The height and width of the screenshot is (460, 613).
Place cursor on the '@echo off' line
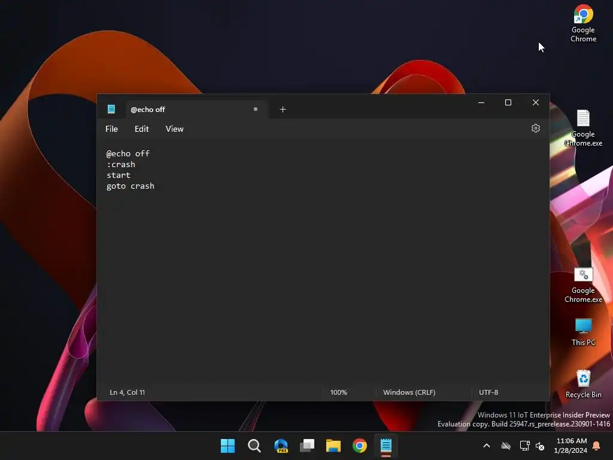coord(128,154)
